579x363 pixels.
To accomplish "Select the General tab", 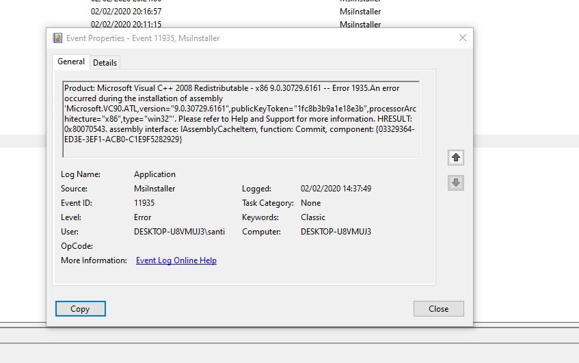I will pos(71,62).
